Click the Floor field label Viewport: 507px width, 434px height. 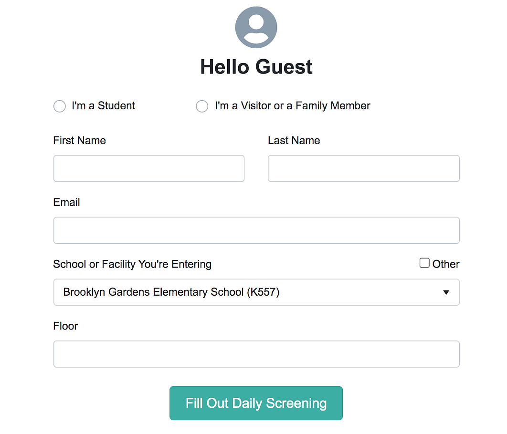tap(65, 326)
